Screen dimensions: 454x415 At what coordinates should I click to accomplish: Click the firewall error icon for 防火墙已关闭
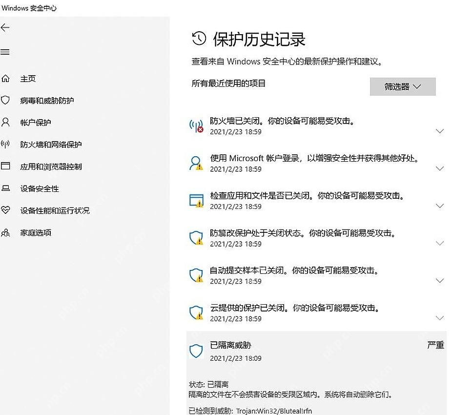click(196, 126)
